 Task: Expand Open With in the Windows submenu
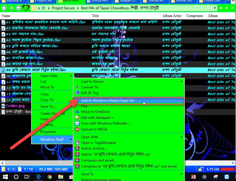pyautogui.click(x=182, y=137)
